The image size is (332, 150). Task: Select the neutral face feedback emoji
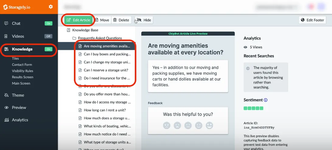coord(188,125)
